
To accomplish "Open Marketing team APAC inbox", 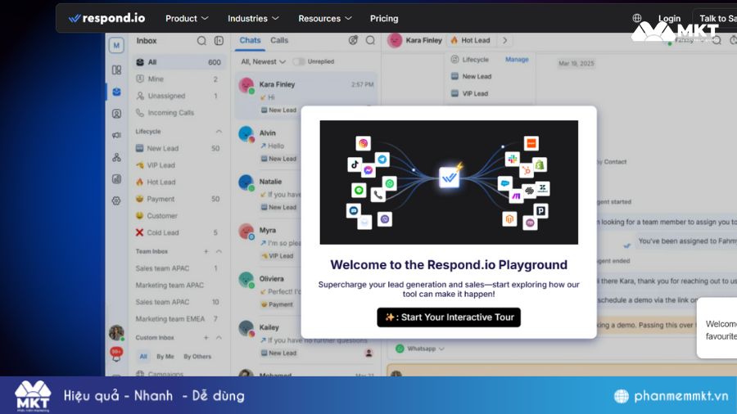I will point(179,286).
